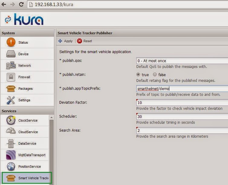This screenshot has height=185, width=228.
Task: Click the publish.qos field label
Action: 71,60
